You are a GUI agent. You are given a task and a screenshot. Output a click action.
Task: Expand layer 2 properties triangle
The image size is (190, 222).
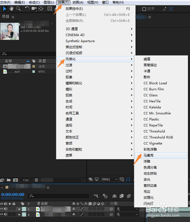[19, 215]
